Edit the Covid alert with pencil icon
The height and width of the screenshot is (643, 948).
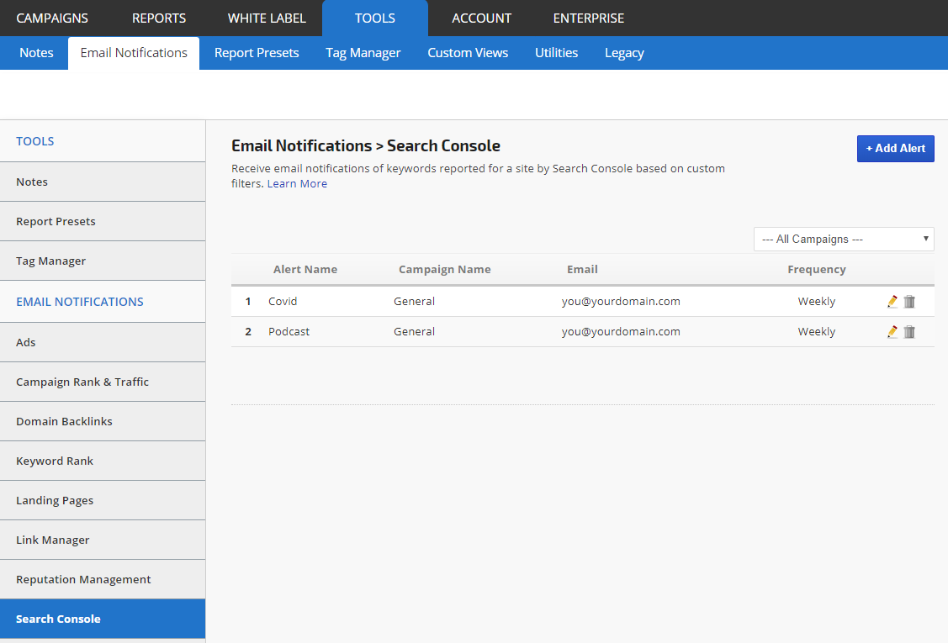pos(892,302)
